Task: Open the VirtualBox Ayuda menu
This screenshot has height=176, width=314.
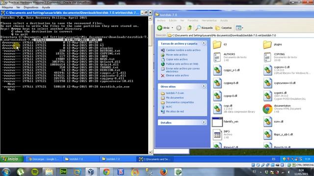Action: (46, 7)
